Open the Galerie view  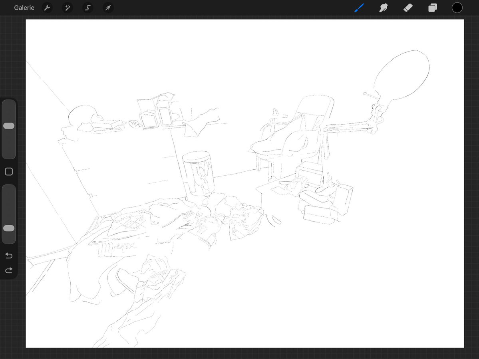coord(24,8)
